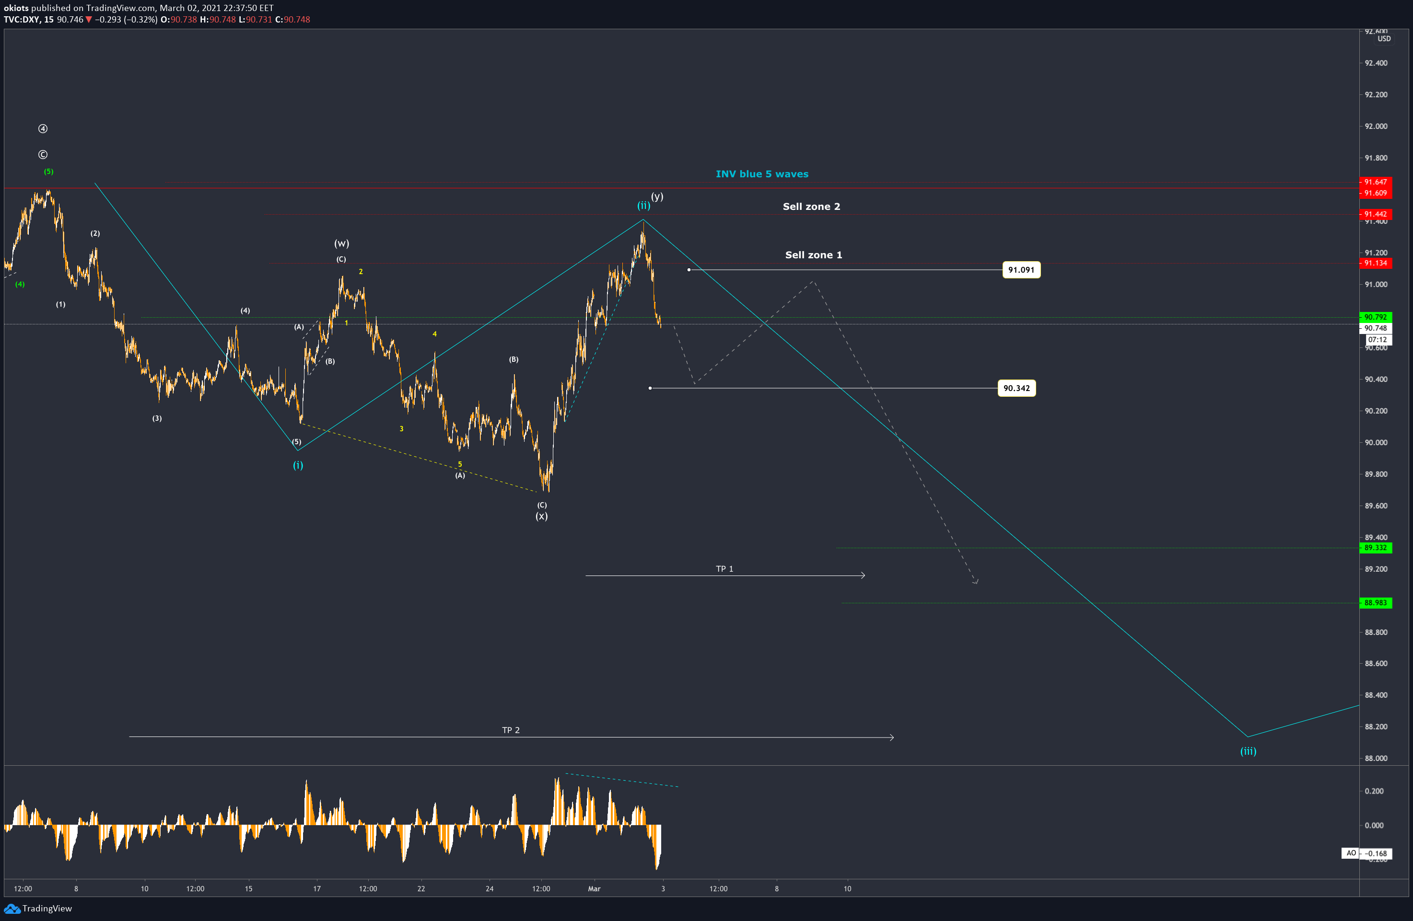This screenshot has height=921, width=1413.
Task: Click the green 88.983 price tag
Action: 1375,603
